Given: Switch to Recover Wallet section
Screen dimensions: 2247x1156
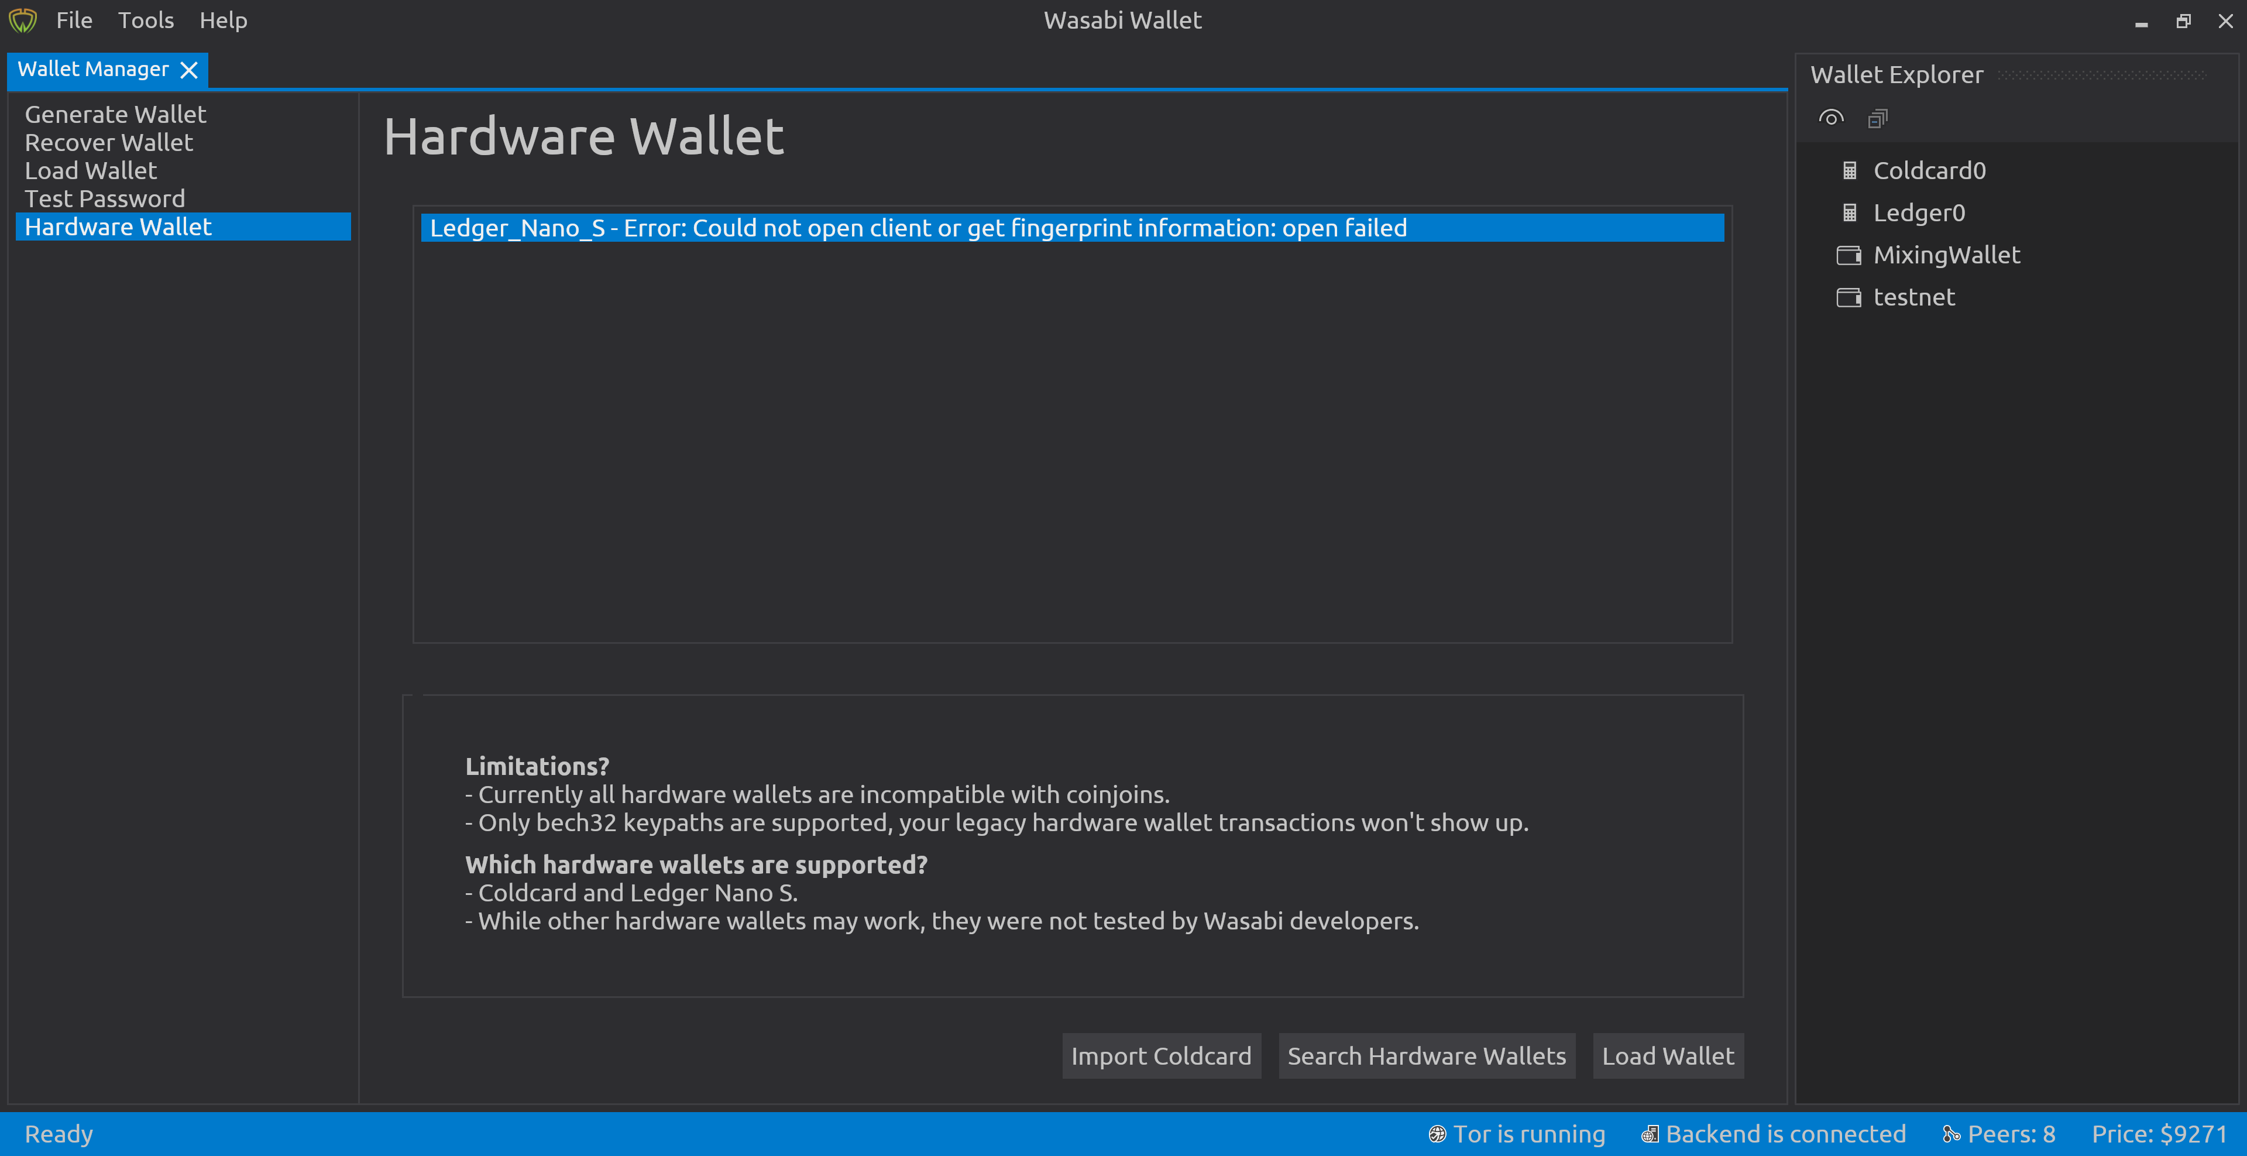Looking at the screenshot, I should 109,142.
